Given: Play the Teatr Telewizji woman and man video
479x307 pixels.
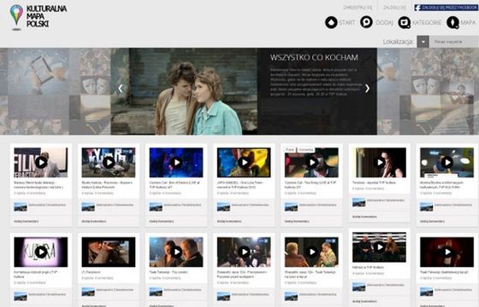Looking at the screenshot, I should (176, 252).
